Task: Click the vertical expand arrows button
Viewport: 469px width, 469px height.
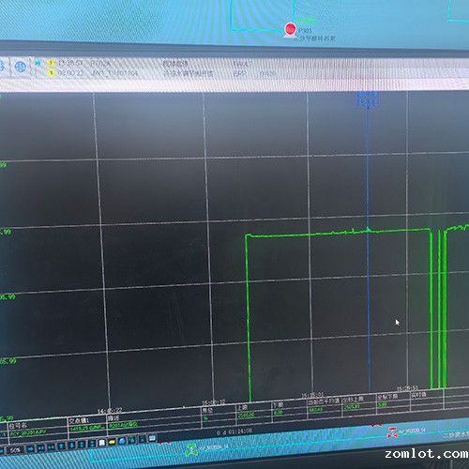Action: [82, 445]
